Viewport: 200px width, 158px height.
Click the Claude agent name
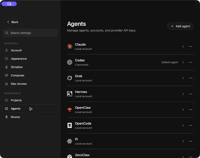80,45
